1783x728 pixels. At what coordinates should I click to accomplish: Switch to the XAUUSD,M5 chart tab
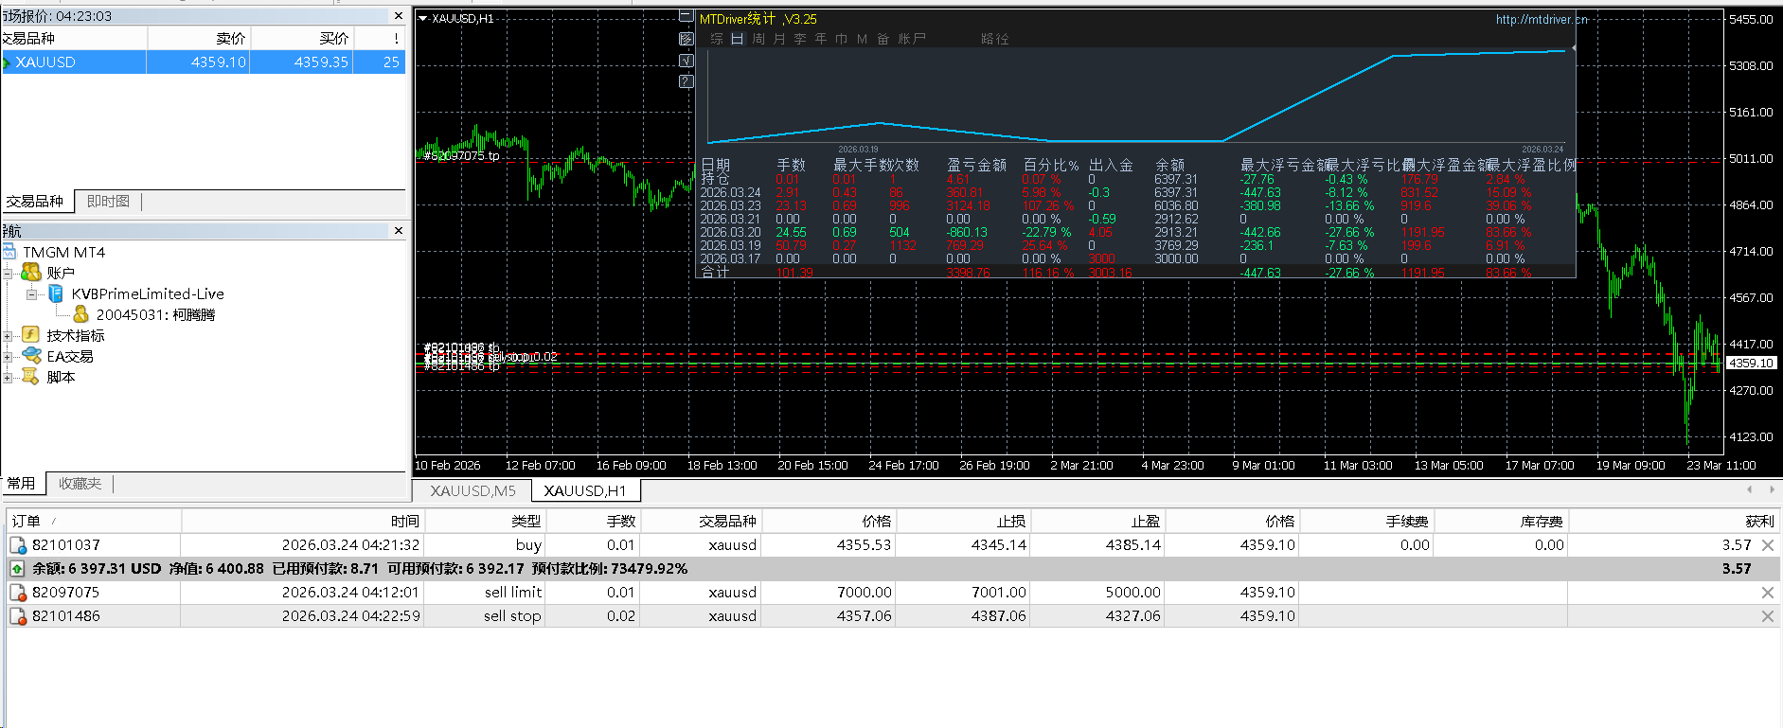pyautogui.click(x=472, y=490)
